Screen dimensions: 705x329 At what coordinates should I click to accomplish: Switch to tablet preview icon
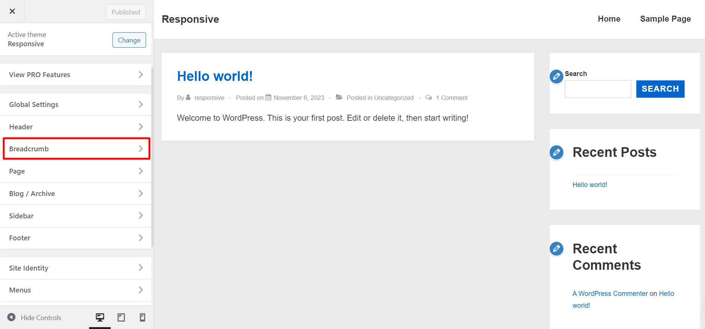pos(121,317)
